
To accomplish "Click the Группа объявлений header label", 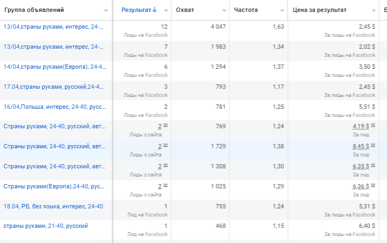I will pos(34,10).
